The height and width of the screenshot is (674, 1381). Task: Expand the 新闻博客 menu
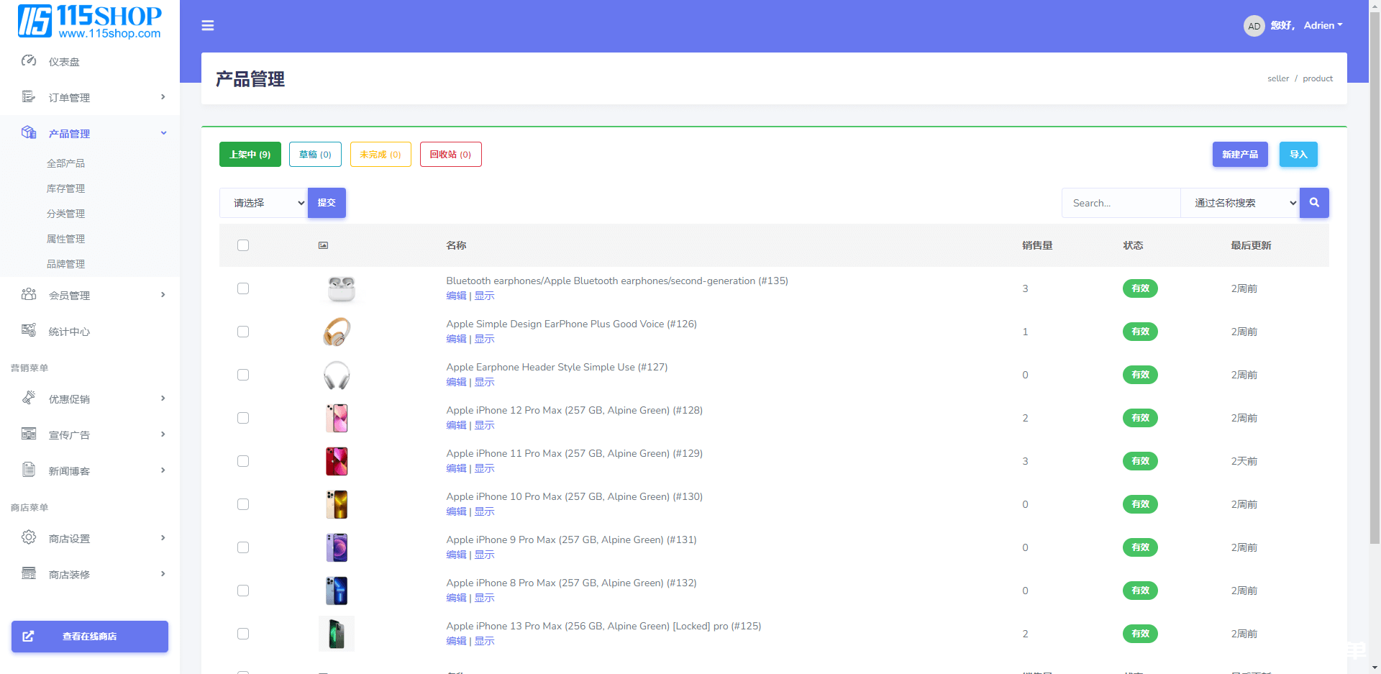[90, 470]
